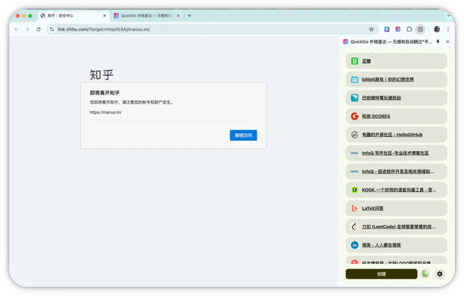The width and height of the screenshot is (464, 296).
Task: Click the bilibili TV icon
Action: [x=354, y=79]
